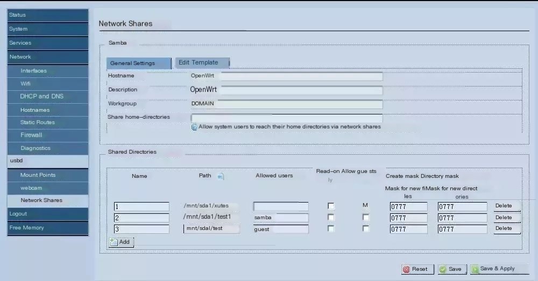538x281 pixels.
Task: Click Name field containing 2
Action: pos(141,218)
